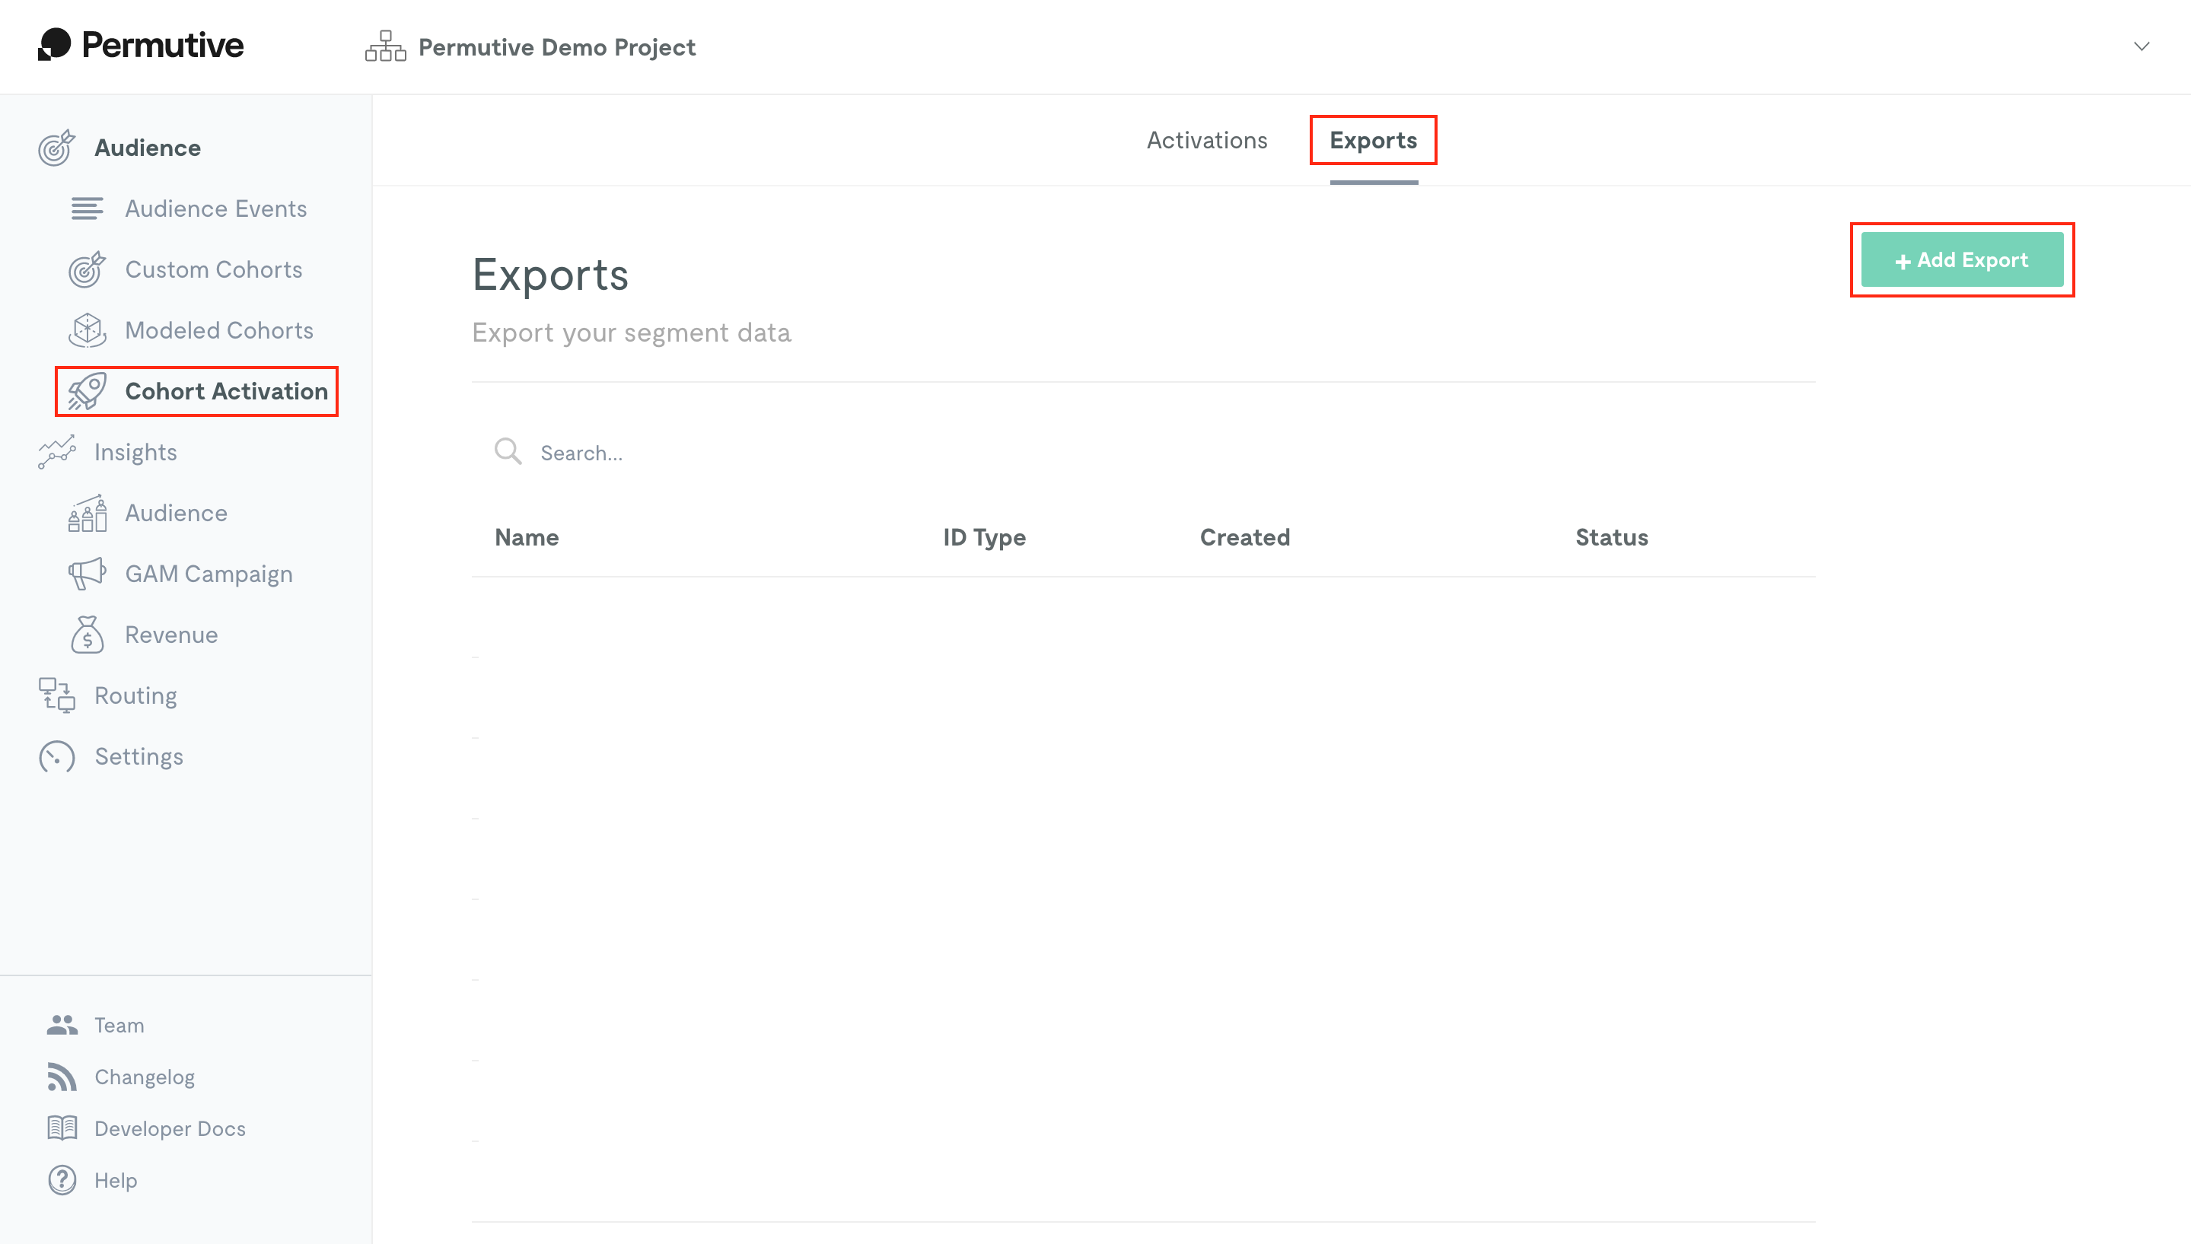The width and height of the screenshot is (2191, 1244).
Task: Click the Changelog feed icon
Action: pos(62,1077)
